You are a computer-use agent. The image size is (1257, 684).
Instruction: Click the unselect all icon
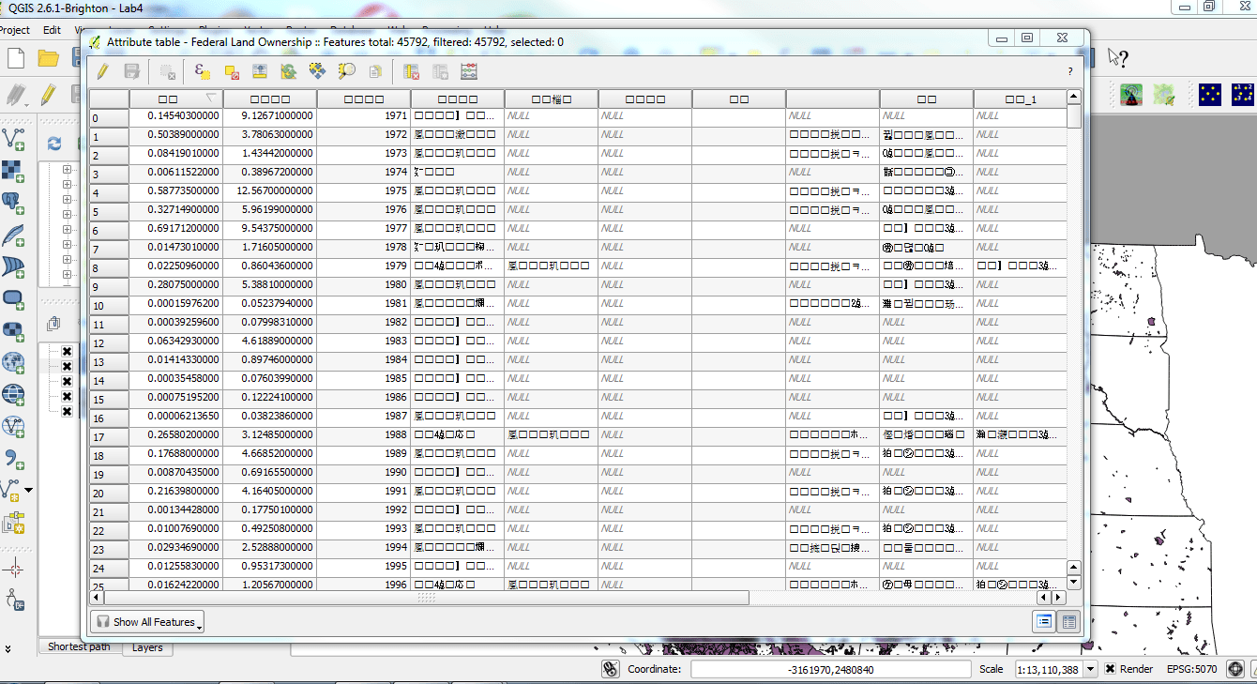(232, 71)
